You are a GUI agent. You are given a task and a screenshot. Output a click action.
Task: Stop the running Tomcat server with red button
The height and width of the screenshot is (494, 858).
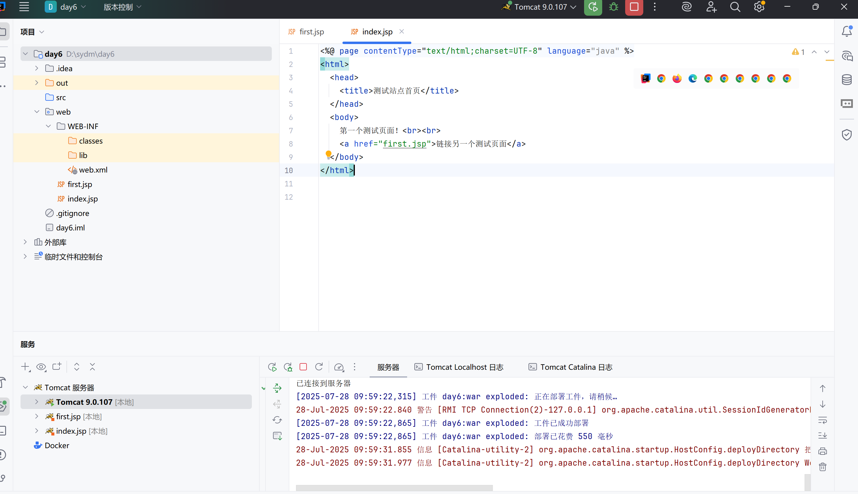coord(634,7)
